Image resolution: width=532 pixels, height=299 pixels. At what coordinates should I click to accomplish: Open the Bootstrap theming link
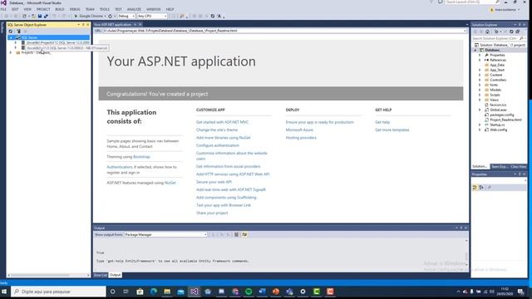point(141,157)
